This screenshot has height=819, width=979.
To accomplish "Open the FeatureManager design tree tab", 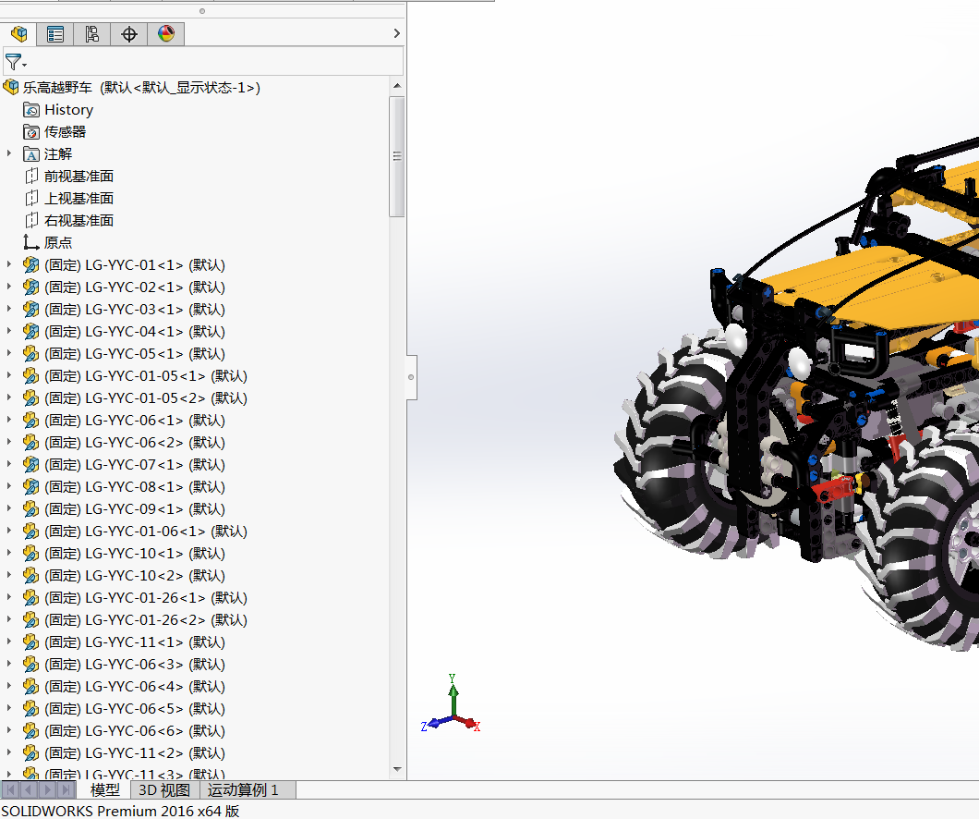I will click(x=18, y=33).
